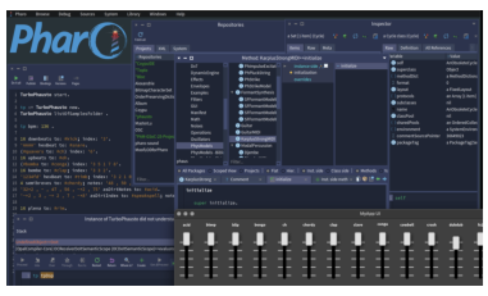Select the PhPluckString class in the browser

coord(257,73)
